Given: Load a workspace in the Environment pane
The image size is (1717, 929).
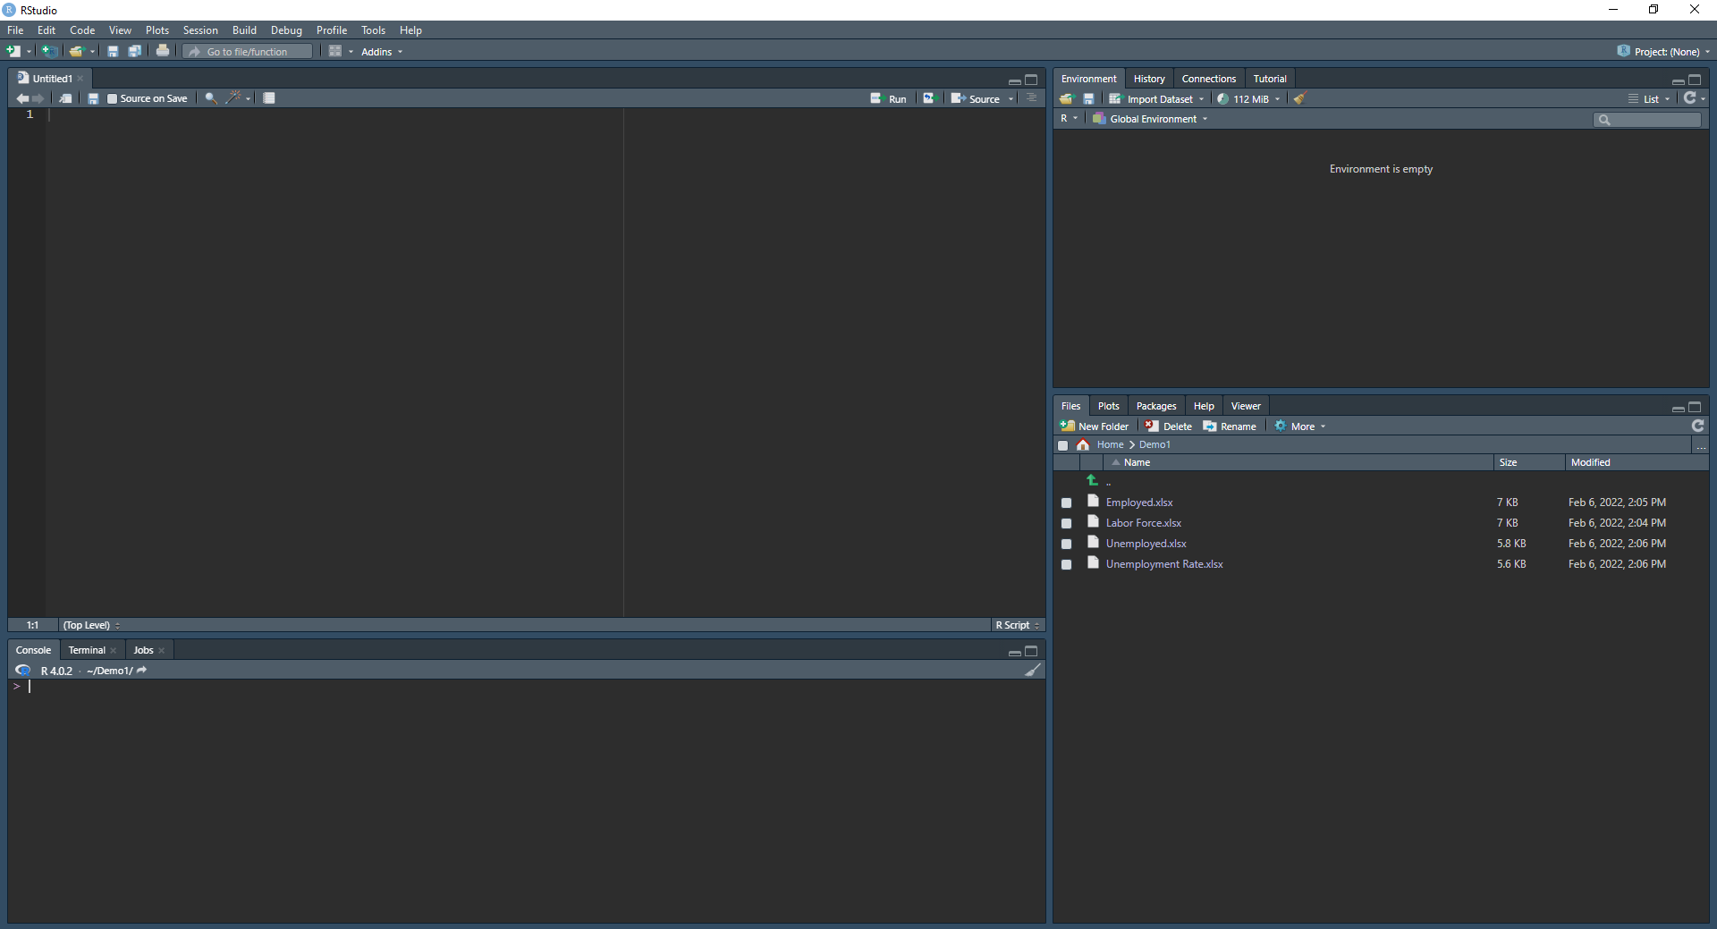Looking at the screenshot, I should click(x=1067, y=99).
